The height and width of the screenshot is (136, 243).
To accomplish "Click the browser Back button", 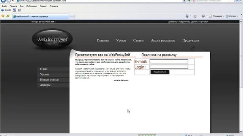I will pyautogui.click(x=3, y=1).
